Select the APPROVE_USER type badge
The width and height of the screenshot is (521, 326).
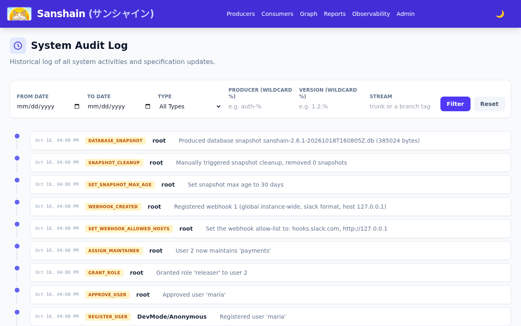click(107, 295)
